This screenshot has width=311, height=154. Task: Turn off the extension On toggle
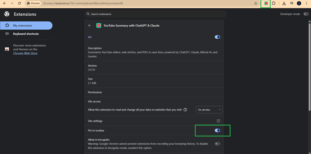[x=218, y=37]
